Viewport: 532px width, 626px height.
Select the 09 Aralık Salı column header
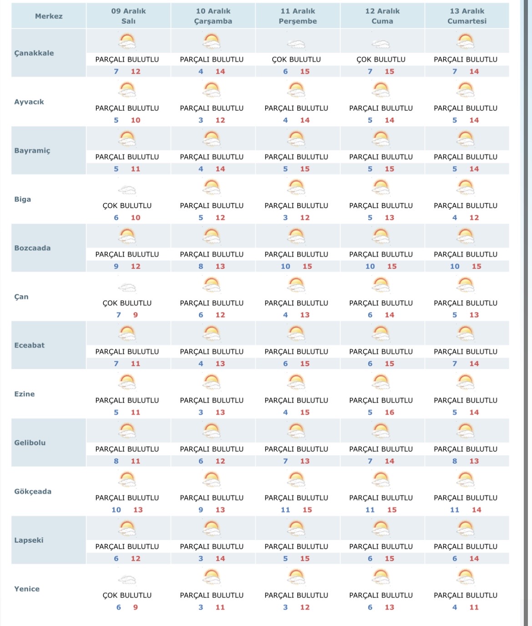point(128,16)
